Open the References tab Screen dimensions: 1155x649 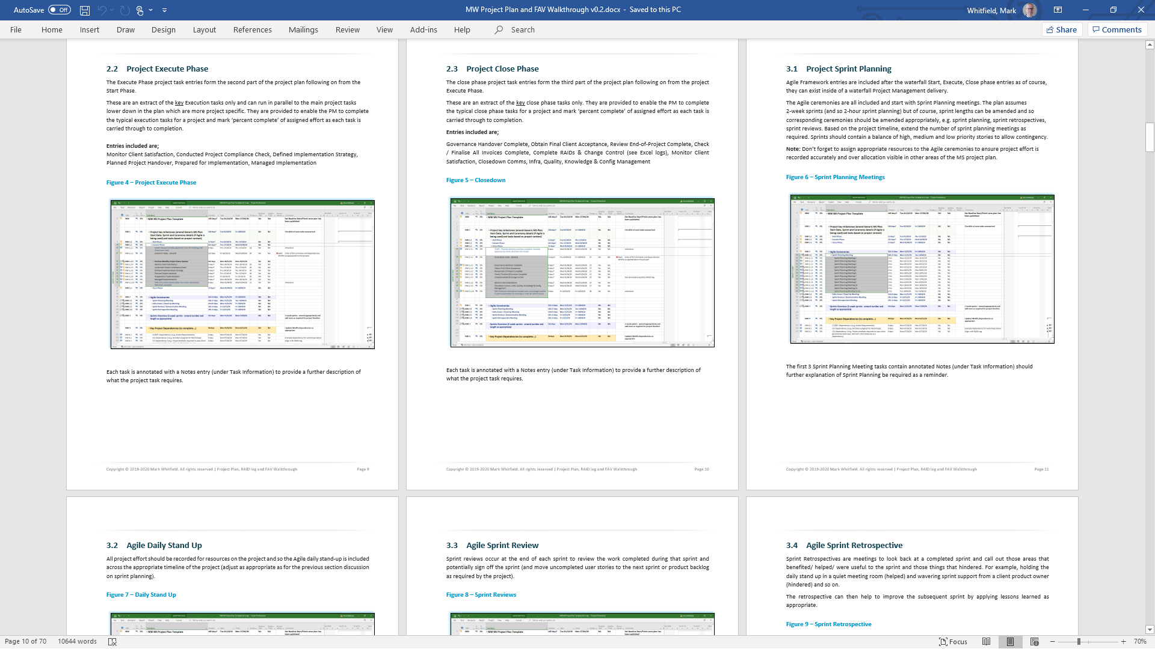click(x=252, y=30)
